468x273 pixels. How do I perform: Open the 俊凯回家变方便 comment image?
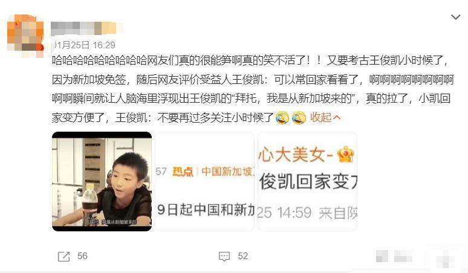tap(307, 182)
